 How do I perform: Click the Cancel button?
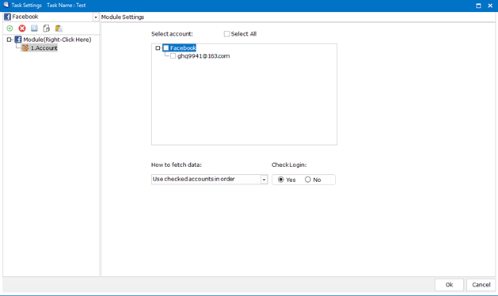tap(481, 285)
